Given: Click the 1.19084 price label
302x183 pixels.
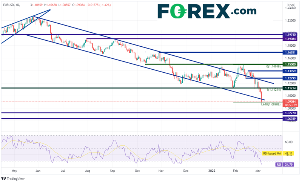Looking at the screenshot, I should tap(290, 39).
